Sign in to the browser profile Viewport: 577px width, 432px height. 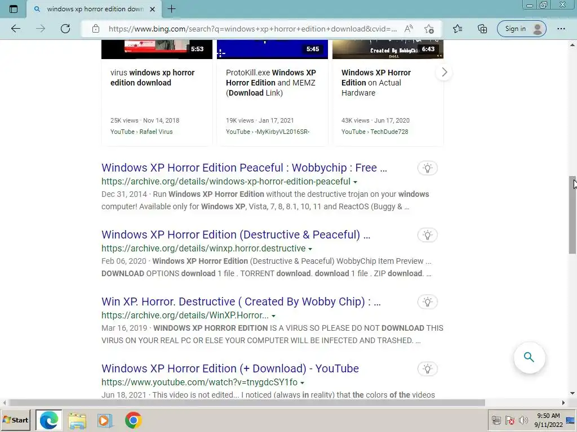(x=521, y=29)
